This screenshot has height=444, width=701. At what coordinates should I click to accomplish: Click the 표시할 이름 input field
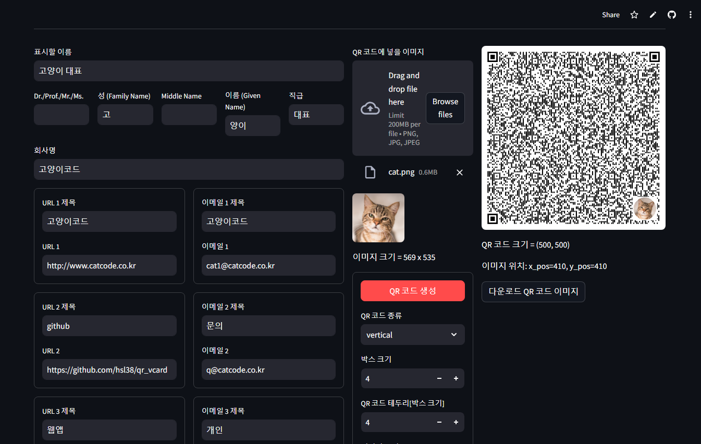click(189, 71)
